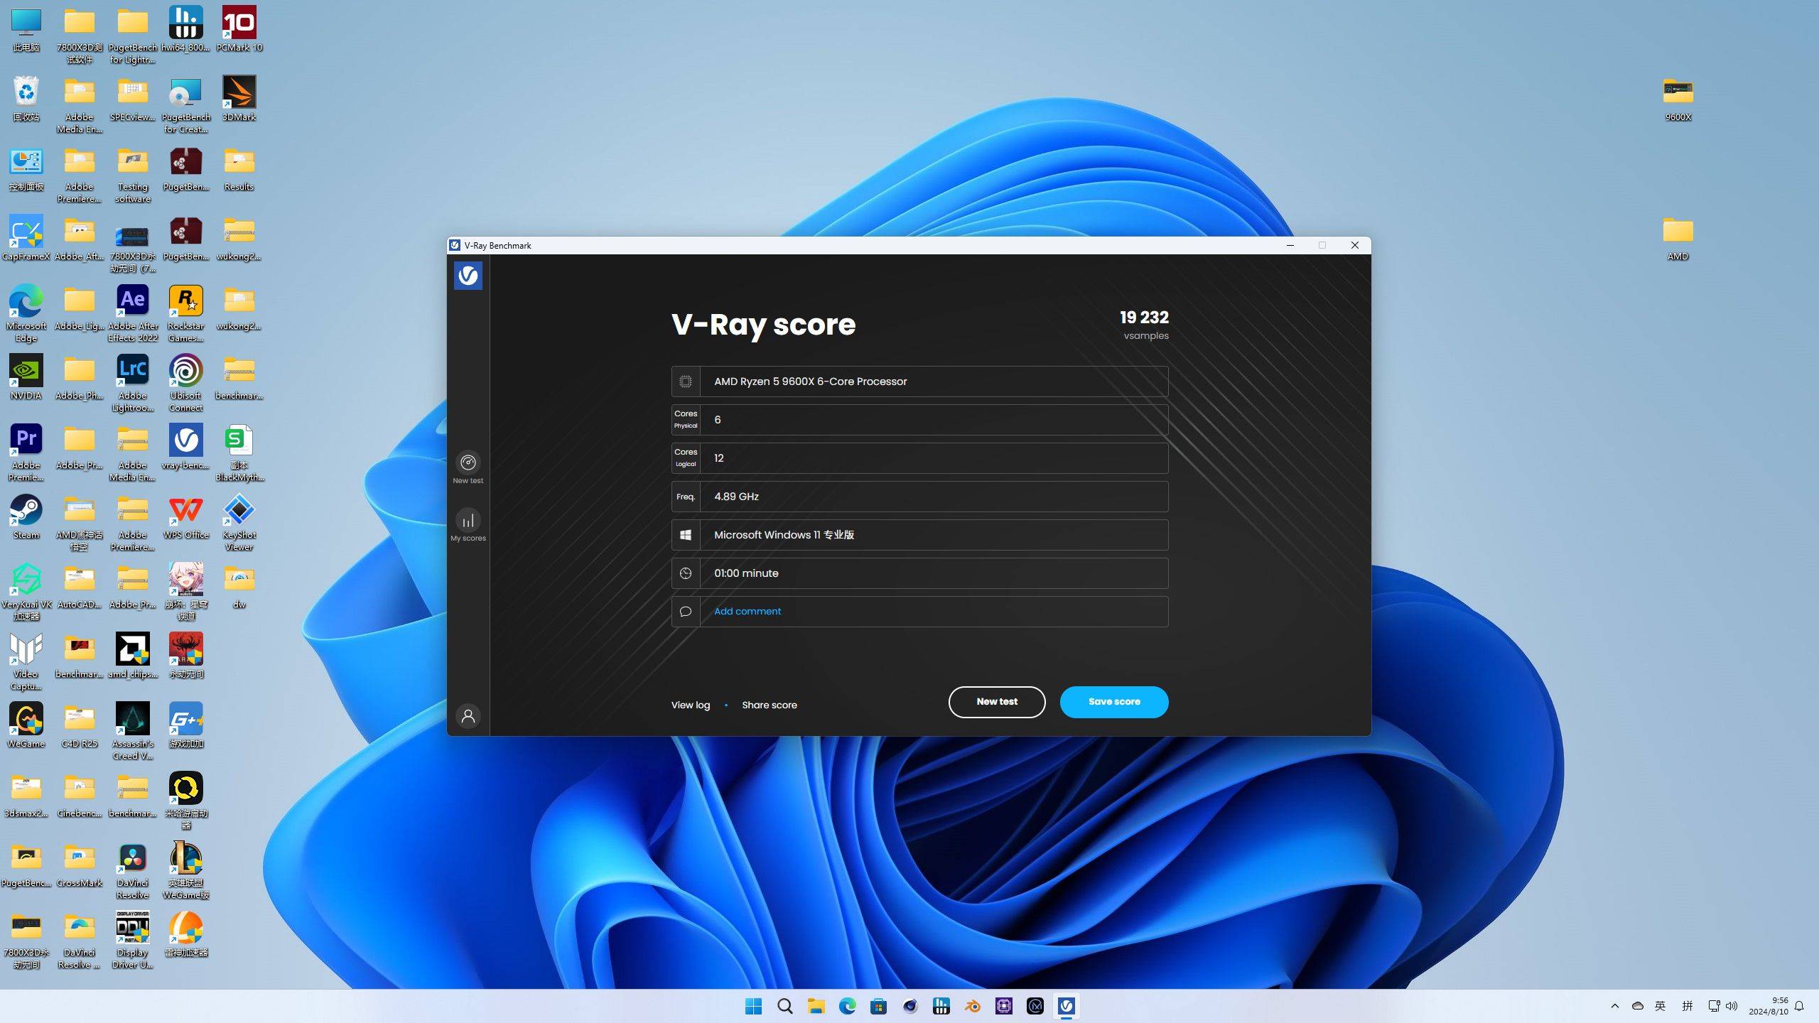Select the CapFrameX desktop icon
This screenshot has width=1819, height=1023.
click(x=26, y=238)
